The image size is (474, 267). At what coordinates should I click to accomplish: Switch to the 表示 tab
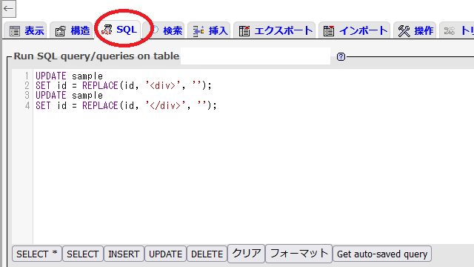click(x=26, y=30)
